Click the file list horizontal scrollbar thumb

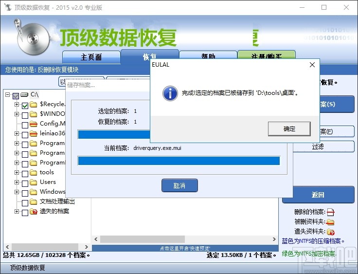143,239
